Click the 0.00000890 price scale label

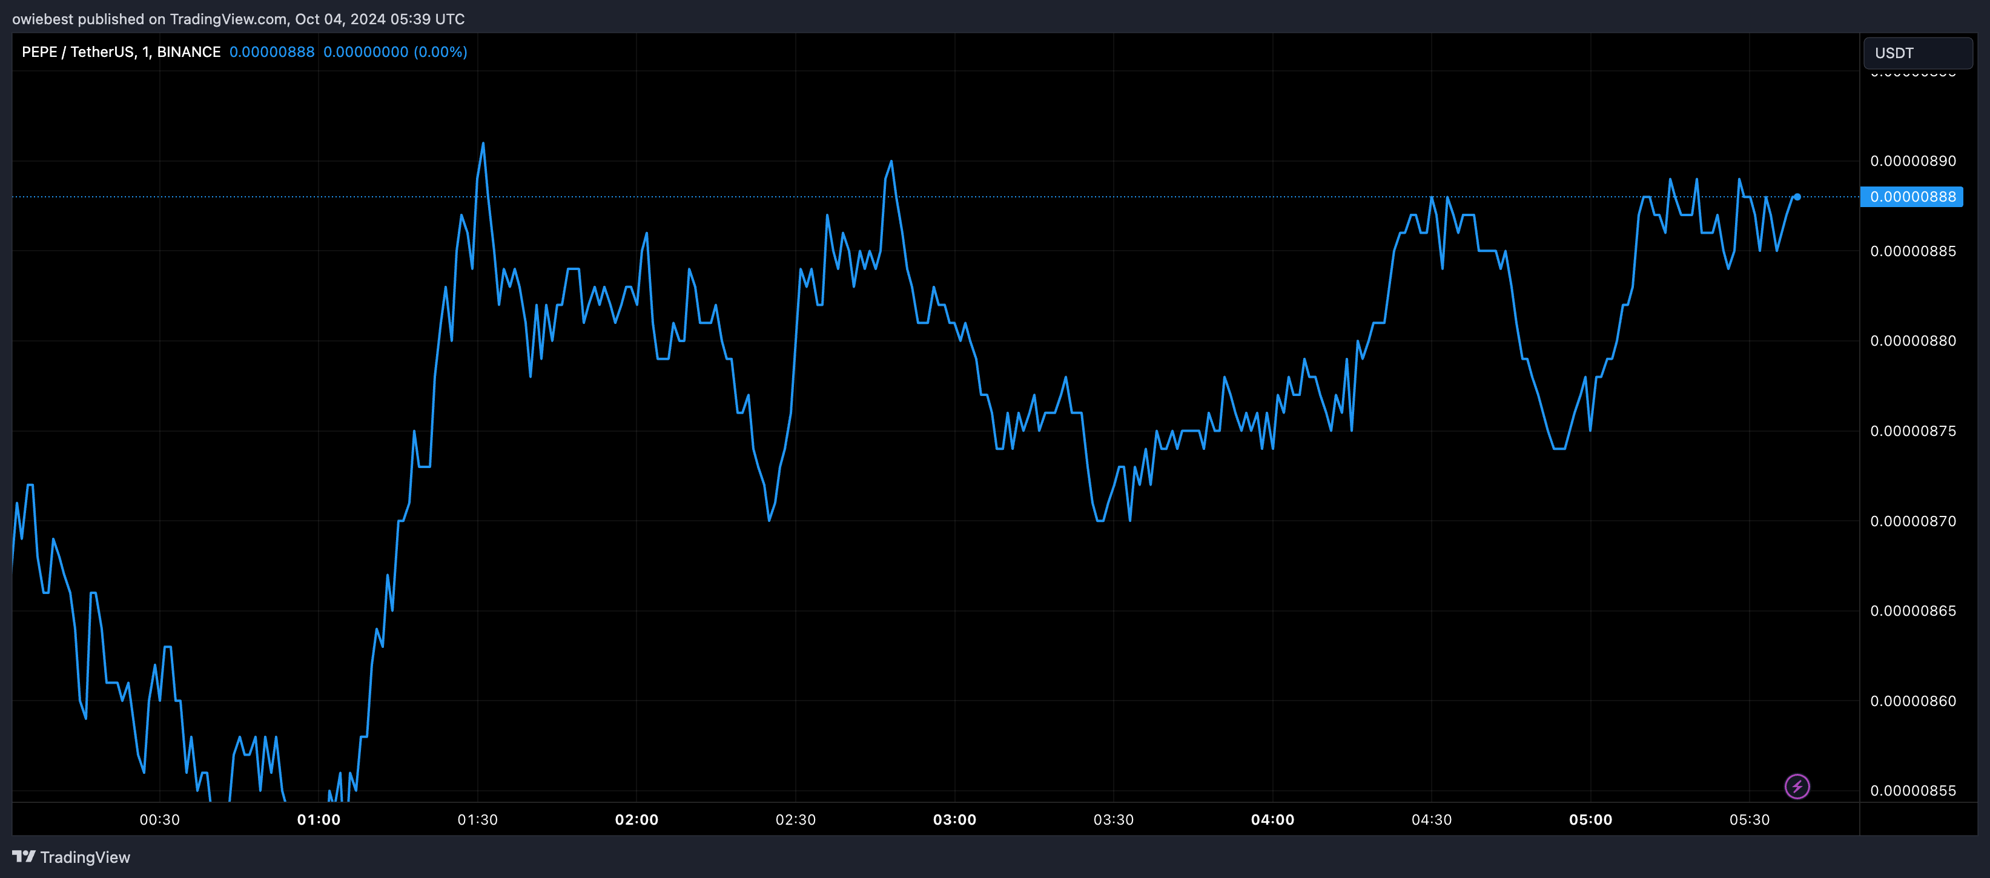coord(1912,160)
